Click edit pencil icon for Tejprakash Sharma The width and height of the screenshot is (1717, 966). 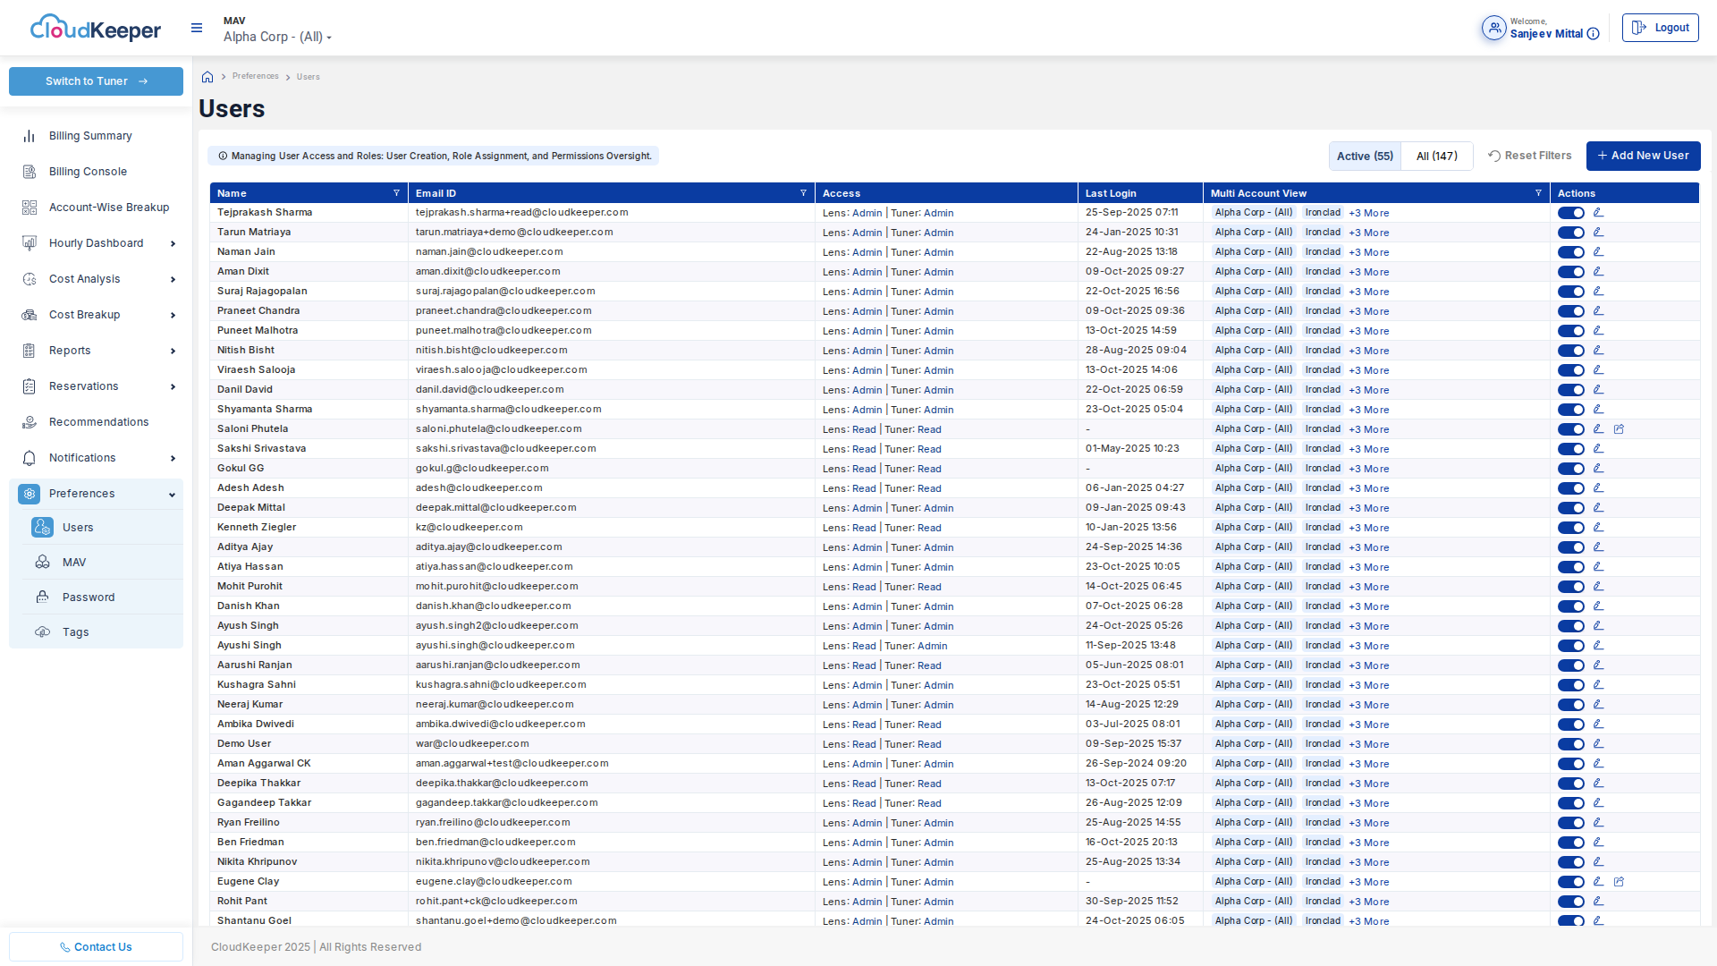(1598, 213)
